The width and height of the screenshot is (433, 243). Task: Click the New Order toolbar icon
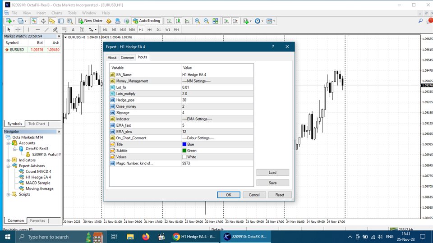point(90,21)
